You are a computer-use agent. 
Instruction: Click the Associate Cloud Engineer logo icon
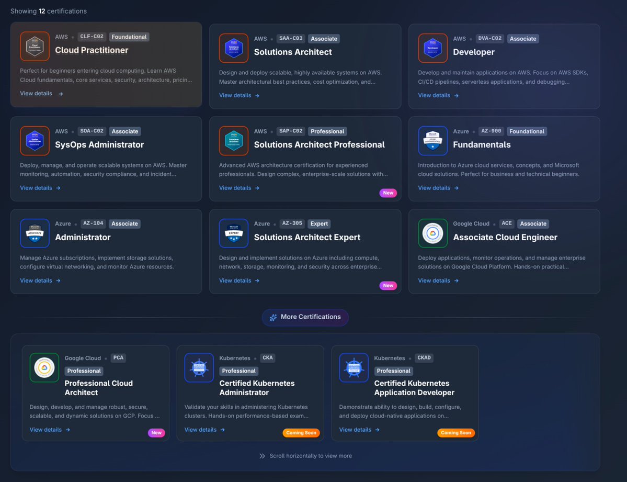point(432,233)
